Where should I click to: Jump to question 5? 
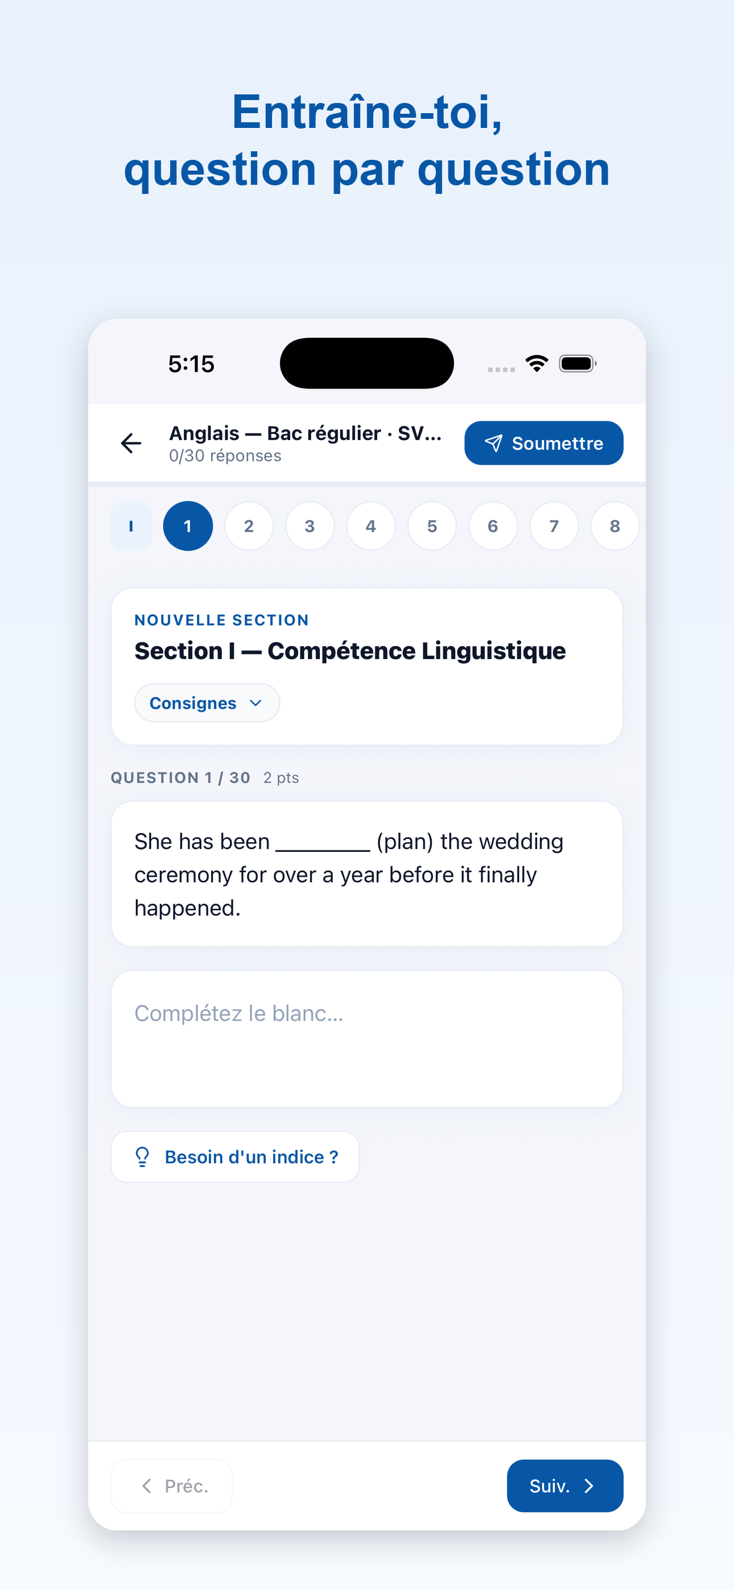[432, 526]
